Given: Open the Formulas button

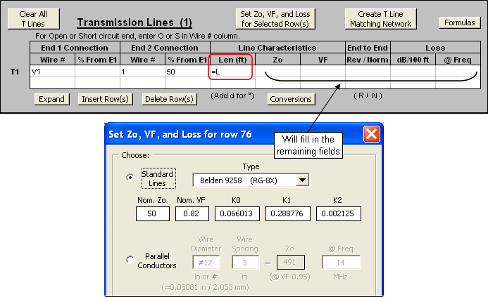Looking at the screenshot, I should (x=459, y=23).
